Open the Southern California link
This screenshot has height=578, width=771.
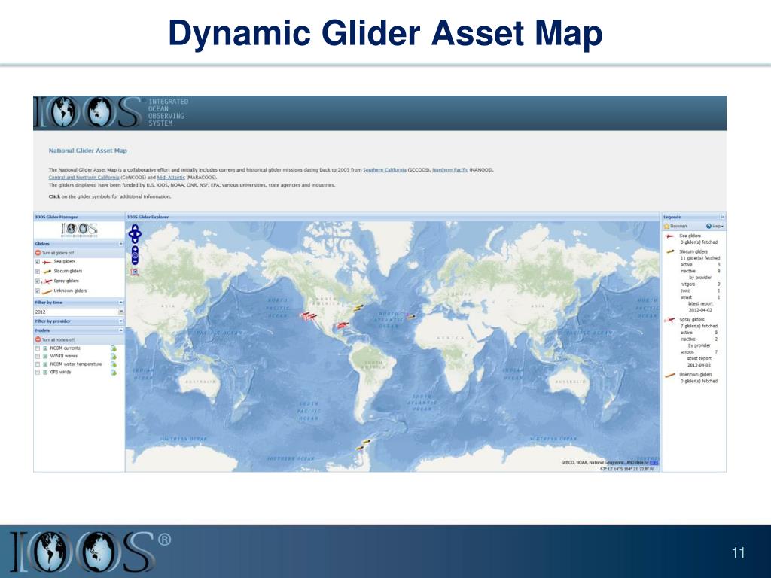[385, 169]
